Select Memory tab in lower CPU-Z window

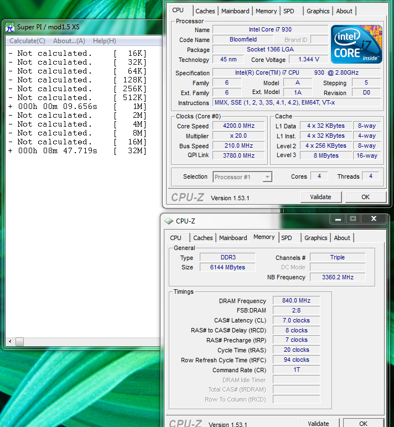pos(264,237)
